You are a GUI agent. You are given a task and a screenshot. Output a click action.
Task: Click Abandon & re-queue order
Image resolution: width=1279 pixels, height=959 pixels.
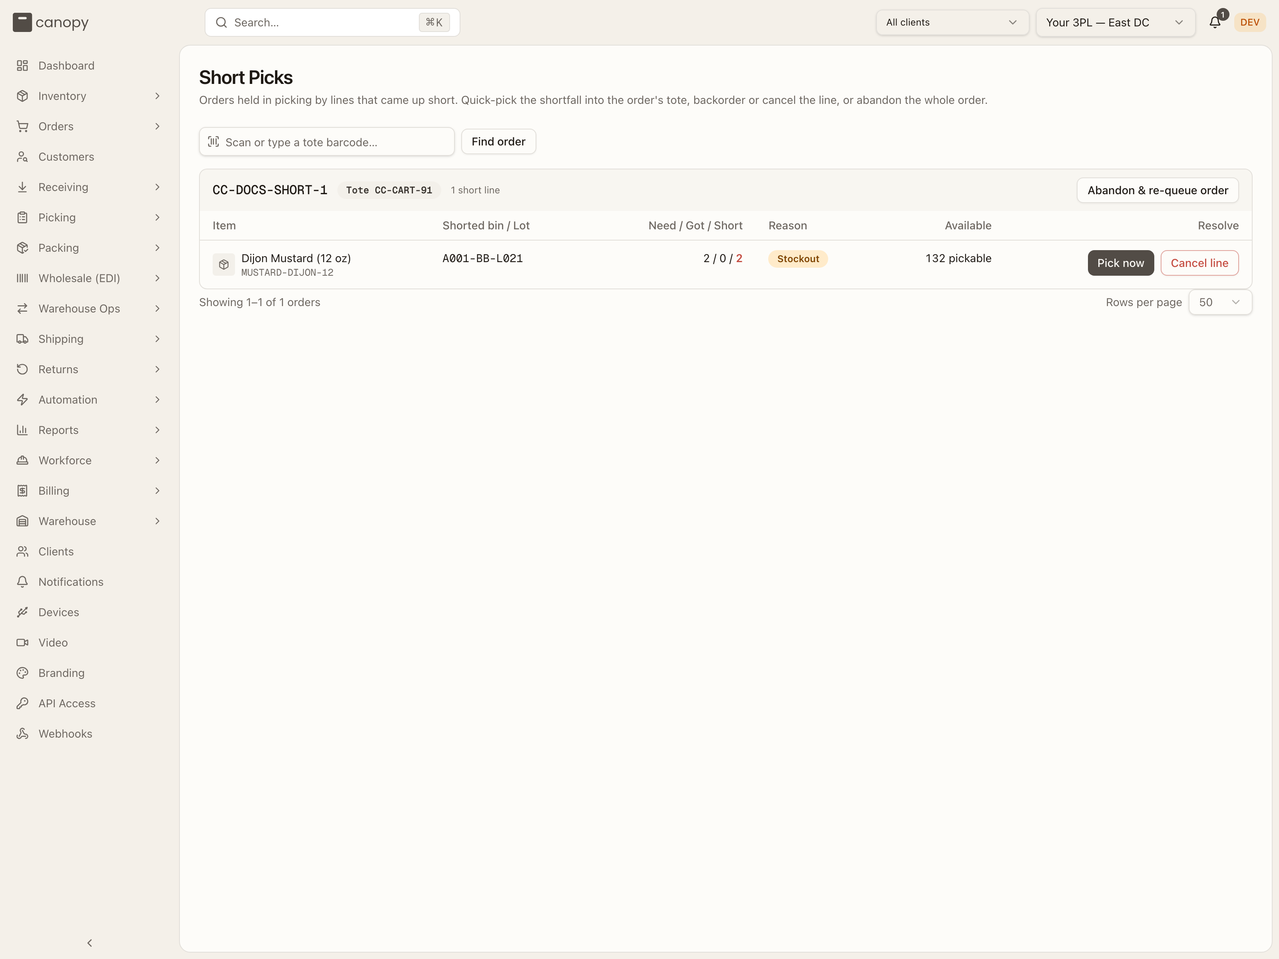click(x=1157, y=190)
